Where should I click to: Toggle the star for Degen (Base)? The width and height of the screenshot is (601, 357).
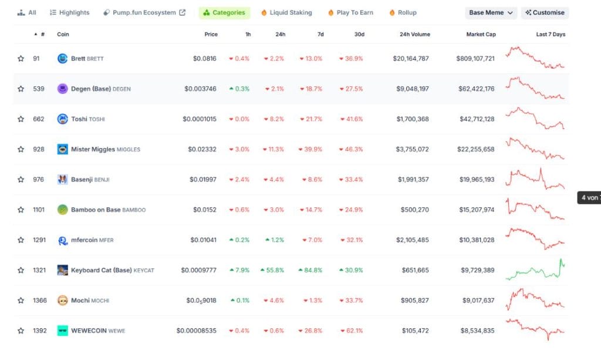click(21, 89)
